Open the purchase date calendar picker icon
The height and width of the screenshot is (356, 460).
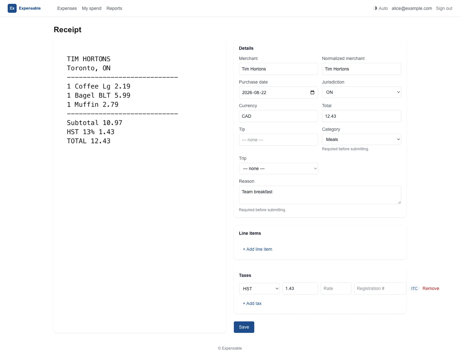pyautogui.click(x=312, y=93)
